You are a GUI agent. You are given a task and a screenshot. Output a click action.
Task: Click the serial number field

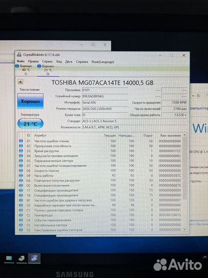tap(105, 96)
